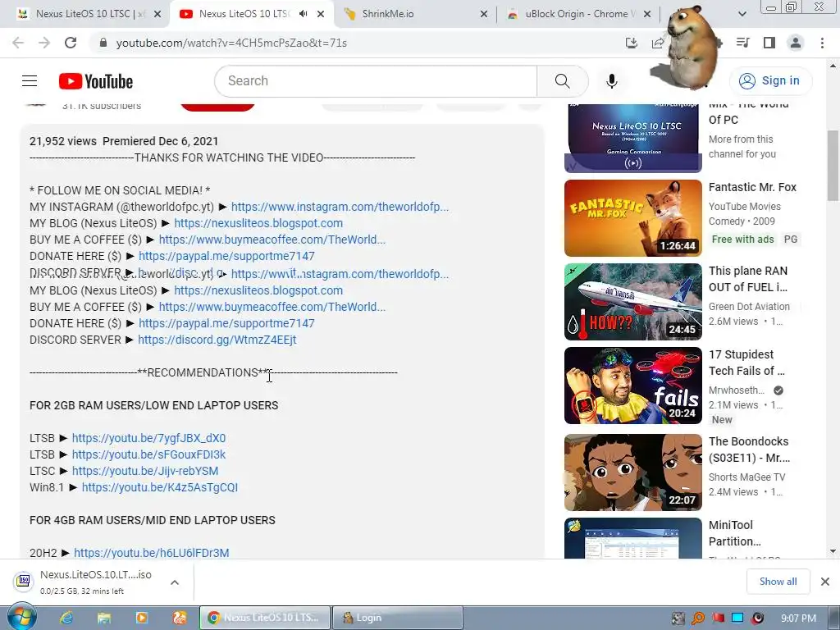Launch Internet Explorer from taskbar

coord(66,618)
